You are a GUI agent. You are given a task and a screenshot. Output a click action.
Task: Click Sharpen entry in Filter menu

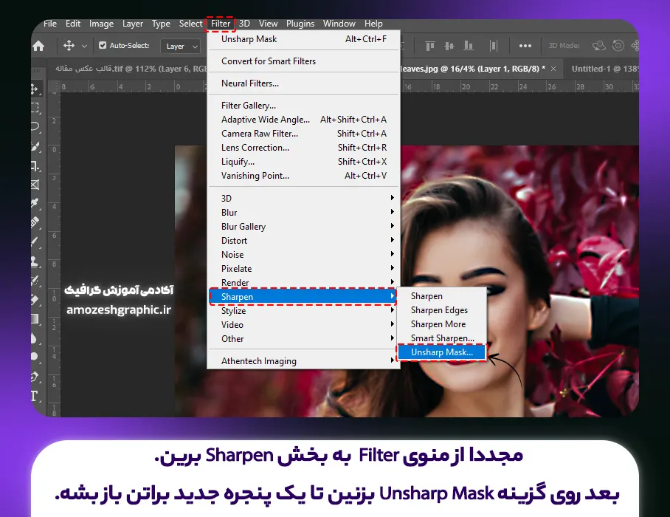click(x=303, y=296)
